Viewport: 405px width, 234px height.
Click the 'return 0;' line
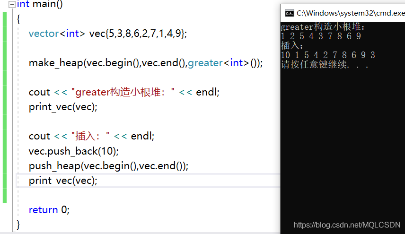point(49,210)
